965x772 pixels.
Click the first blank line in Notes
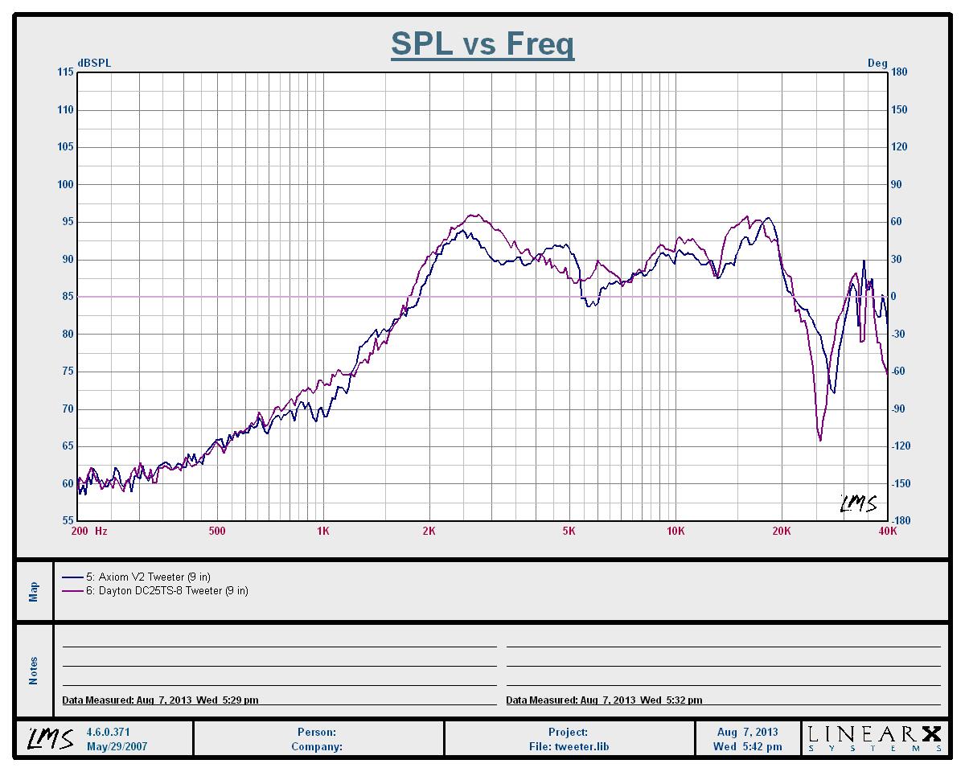279,646
